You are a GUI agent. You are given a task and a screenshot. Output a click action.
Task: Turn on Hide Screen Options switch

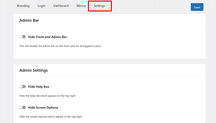23,107
